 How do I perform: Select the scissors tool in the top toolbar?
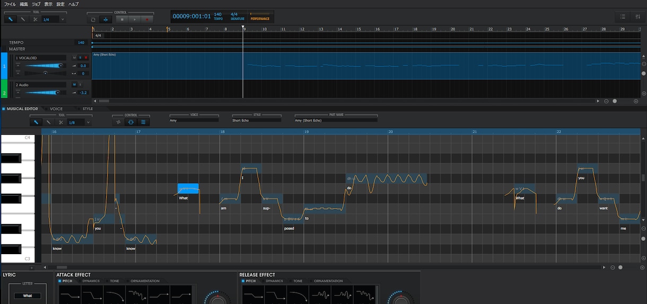[35, 19]
